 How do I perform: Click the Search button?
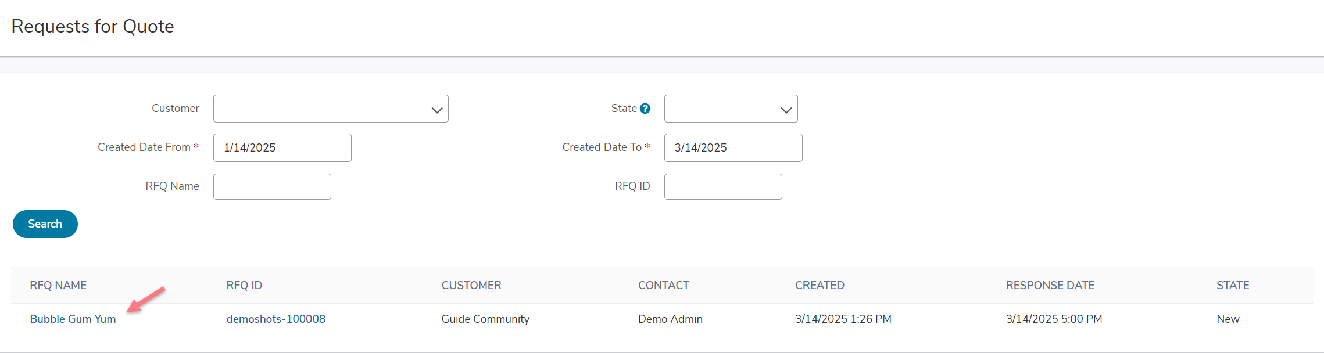point(45,224)
